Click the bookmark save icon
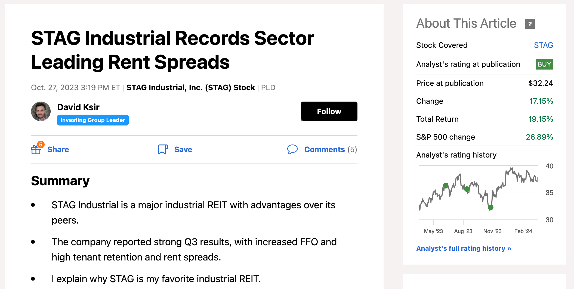The width and height of the screenshot is (574, 289). (163, 149)
